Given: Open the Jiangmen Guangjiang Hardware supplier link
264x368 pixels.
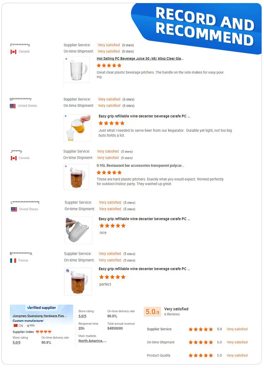Looking at the screenshot, I should coord(39,316).
